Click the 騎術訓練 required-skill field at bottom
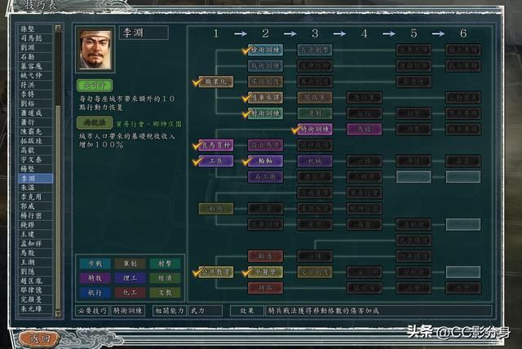Viewport: 522px width, 349px height. point(127,311)
